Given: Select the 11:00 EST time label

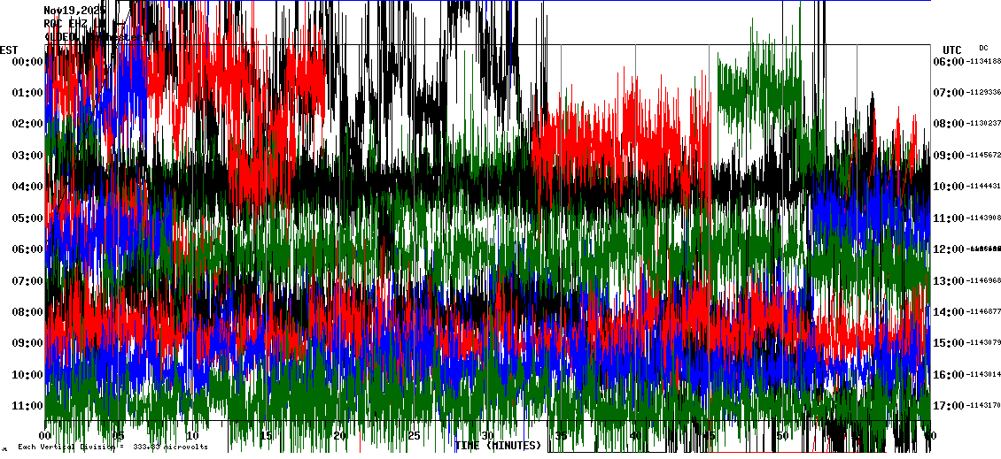Looking at the screenshot, I should pyautogui.click(x=27, y=405).
